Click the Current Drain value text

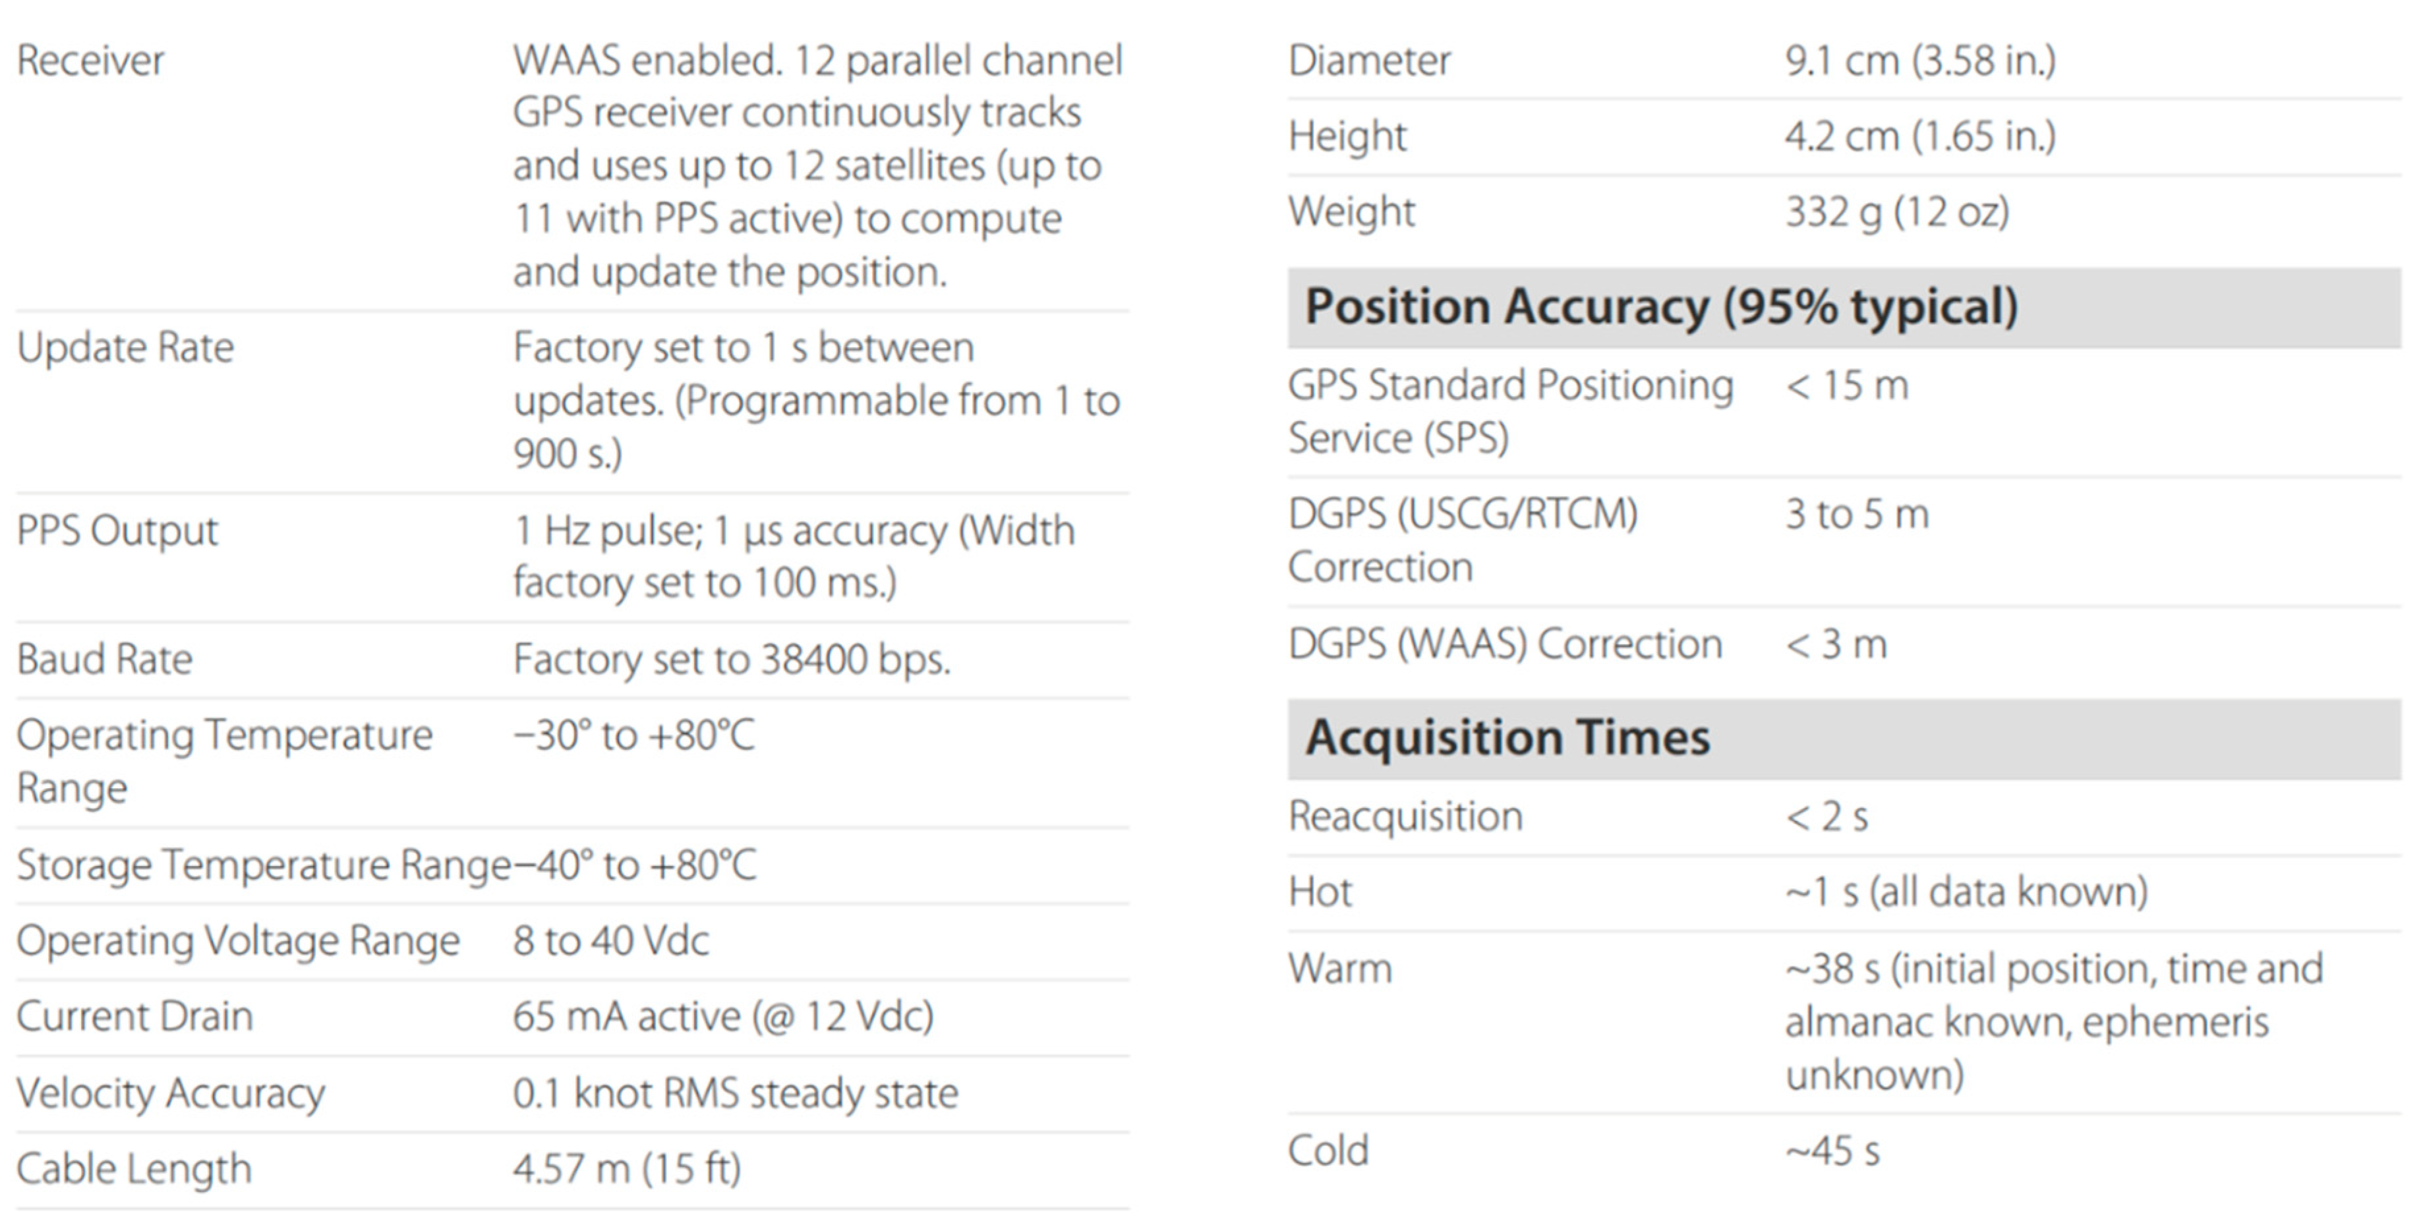point(723,1017)
